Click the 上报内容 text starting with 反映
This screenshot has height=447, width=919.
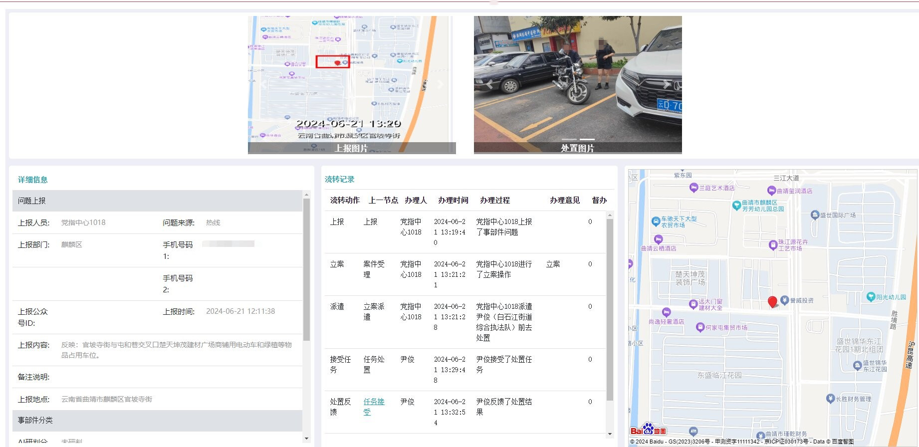(177, 350)
